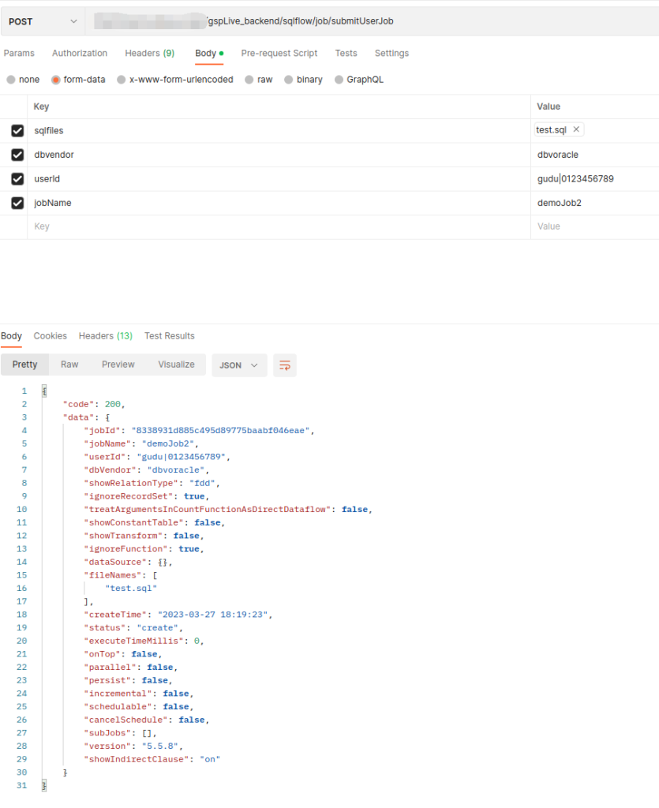
Task: Open the Cookies response tab
Action: point(50,335)
